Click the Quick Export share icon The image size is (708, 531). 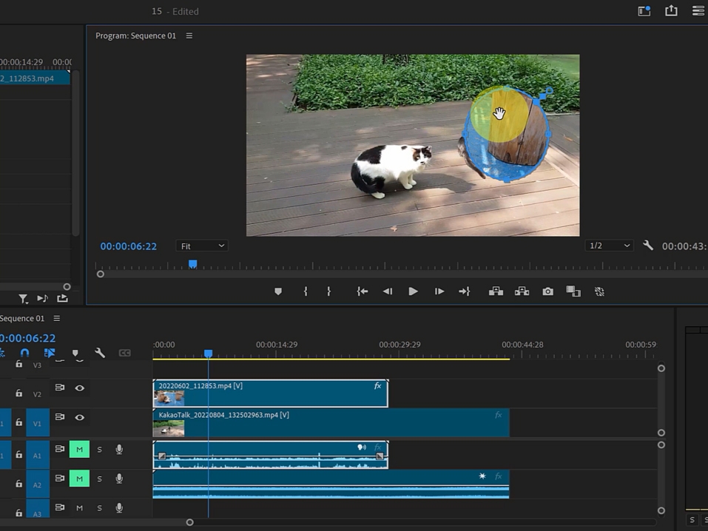point(671,11)
